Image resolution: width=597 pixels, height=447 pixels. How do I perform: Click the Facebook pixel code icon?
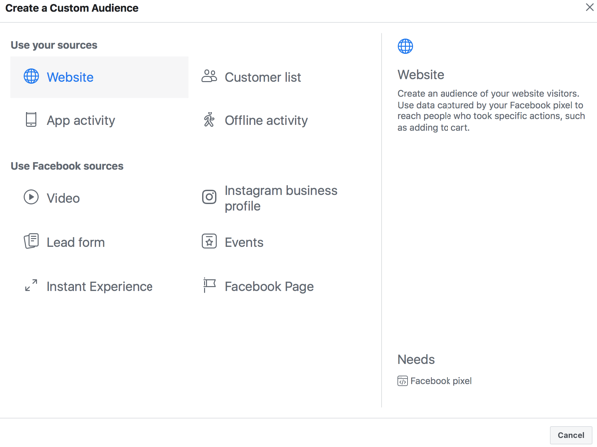point(402,381)
